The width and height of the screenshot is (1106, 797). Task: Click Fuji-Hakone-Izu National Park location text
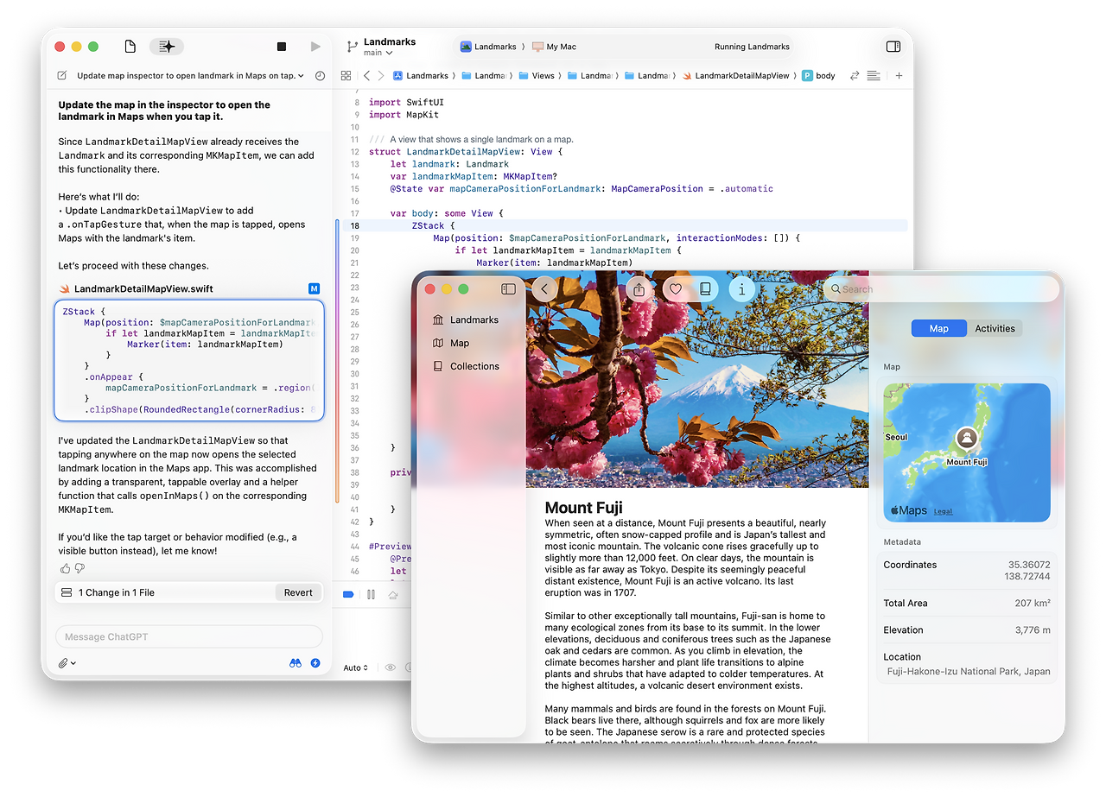(x=969, y=671)
